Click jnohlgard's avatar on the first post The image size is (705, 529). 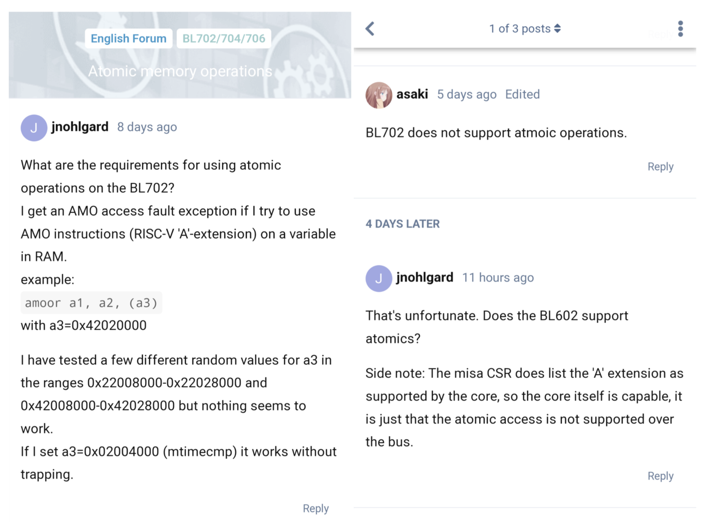tap(34, 128)
